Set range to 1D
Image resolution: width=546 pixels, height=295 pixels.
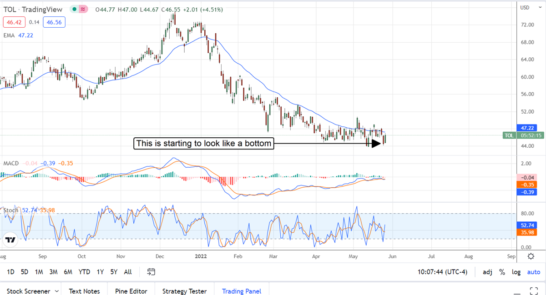[10, 272]
